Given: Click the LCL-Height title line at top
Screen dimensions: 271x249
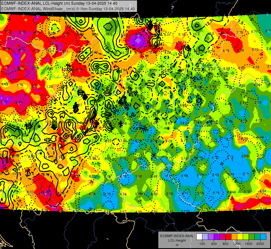Looking at the screenshot, I should pyautogui.click(x=59, y=3).
